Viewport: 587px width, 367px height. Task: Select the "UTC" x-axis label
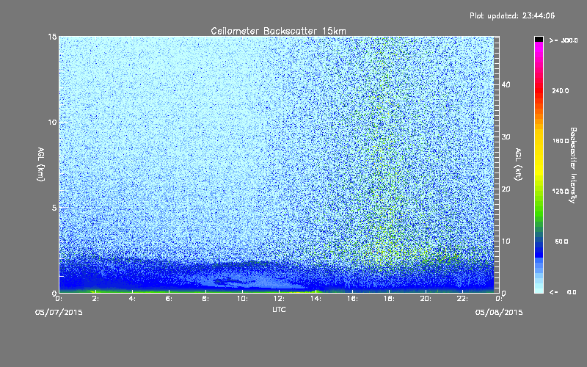pyautogui.click(x=279, y=309)
